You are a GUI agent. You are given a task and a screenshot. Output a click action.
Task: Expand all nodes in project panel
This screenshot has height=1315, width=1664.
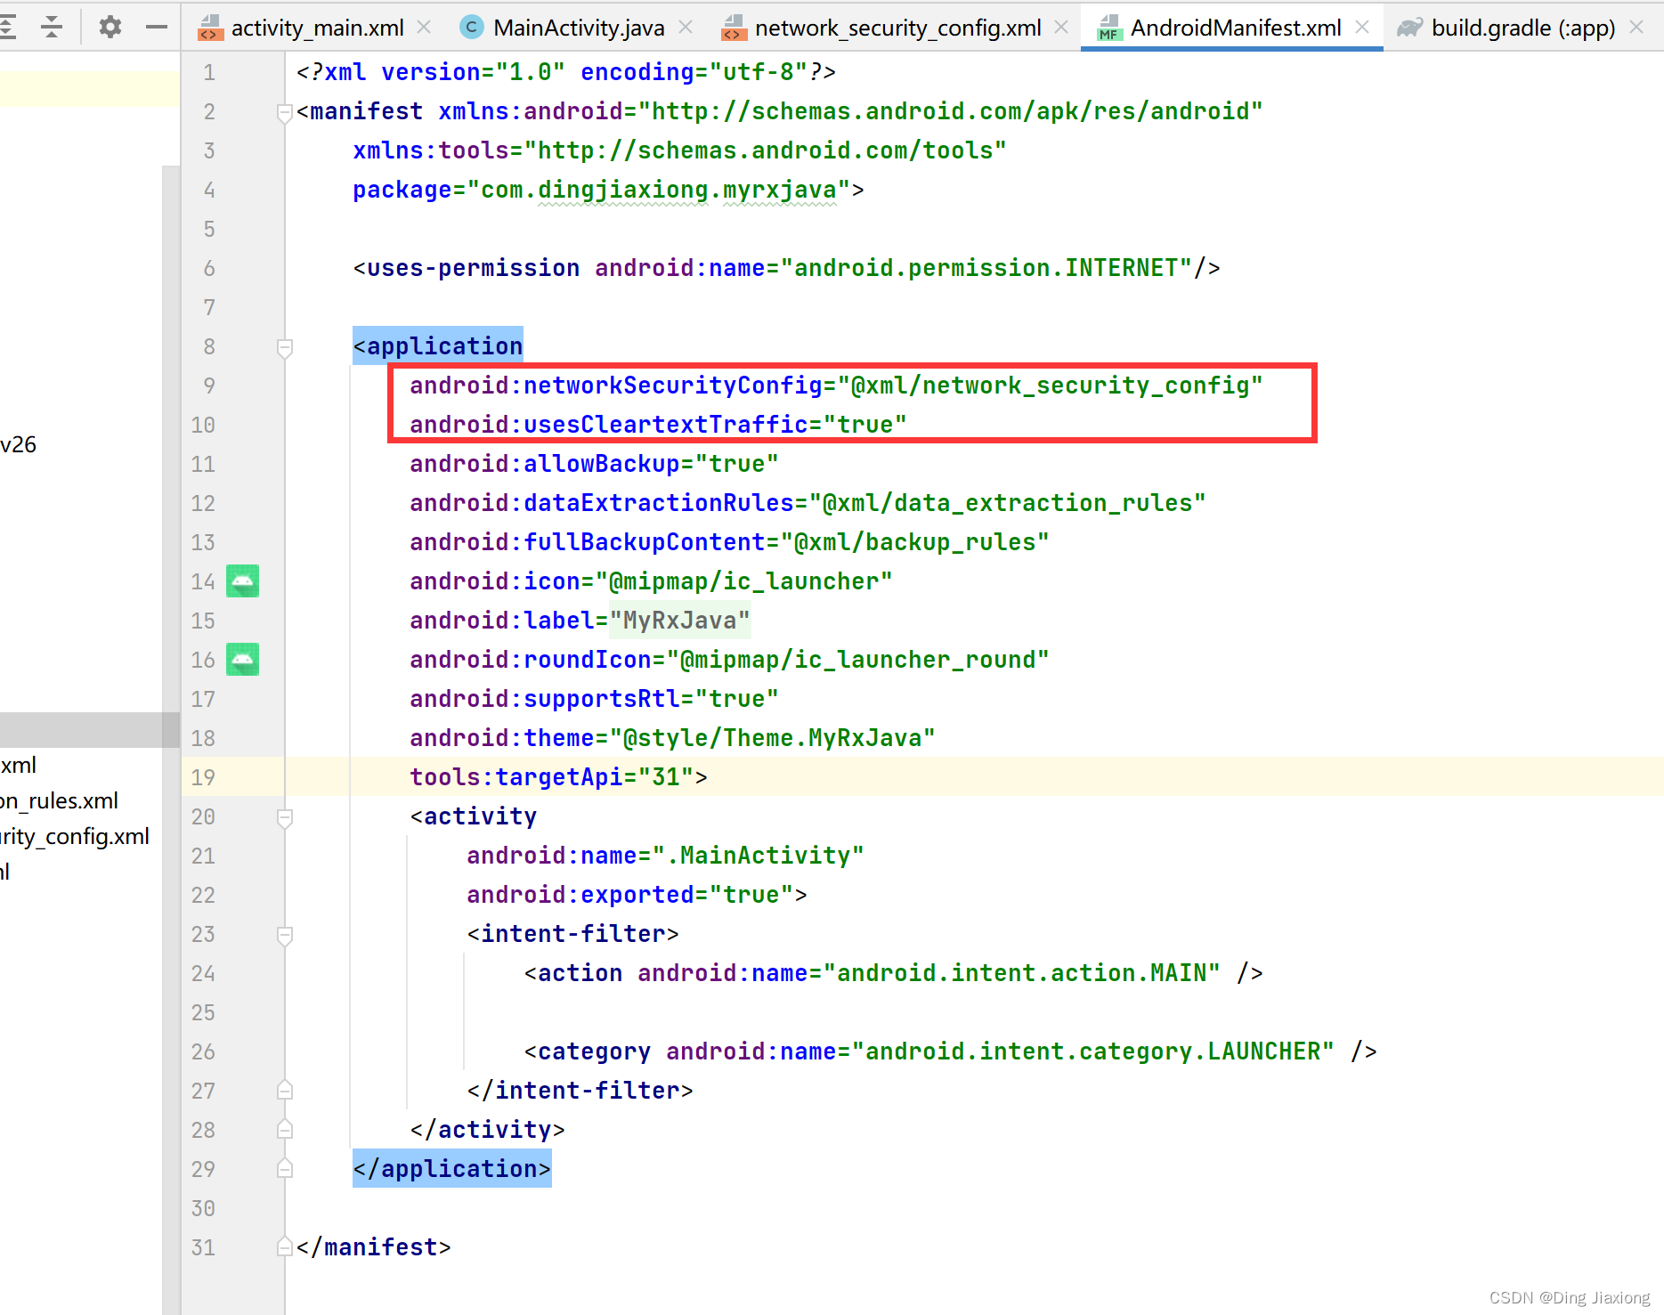point(7,27)
